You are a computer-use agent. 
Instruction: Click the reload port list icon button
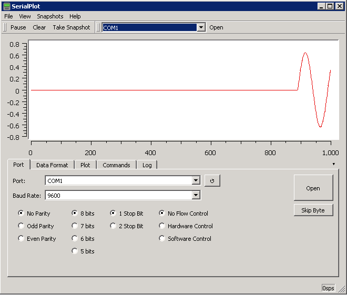point(212,181)
